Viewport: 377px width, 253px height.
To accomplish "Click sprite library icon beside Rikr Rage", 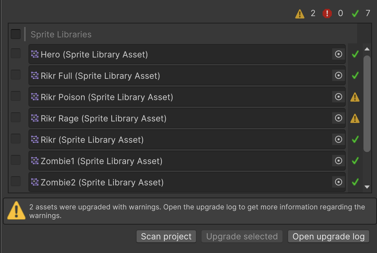I will click(34, 118).
